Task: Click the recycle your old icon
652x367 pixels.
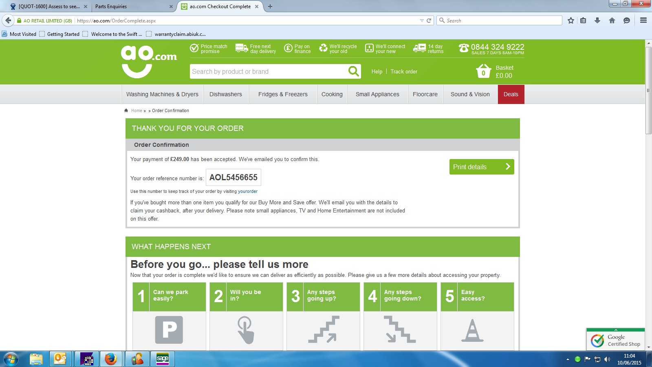Action: point(323,48)
